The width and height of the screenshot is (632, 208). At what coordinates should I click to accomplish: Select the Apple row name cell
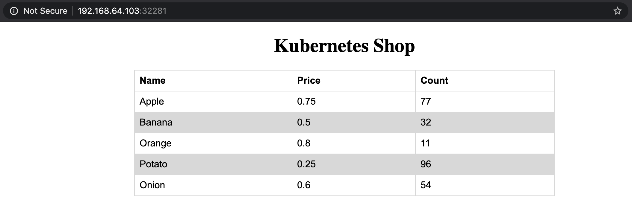(152, 101)
